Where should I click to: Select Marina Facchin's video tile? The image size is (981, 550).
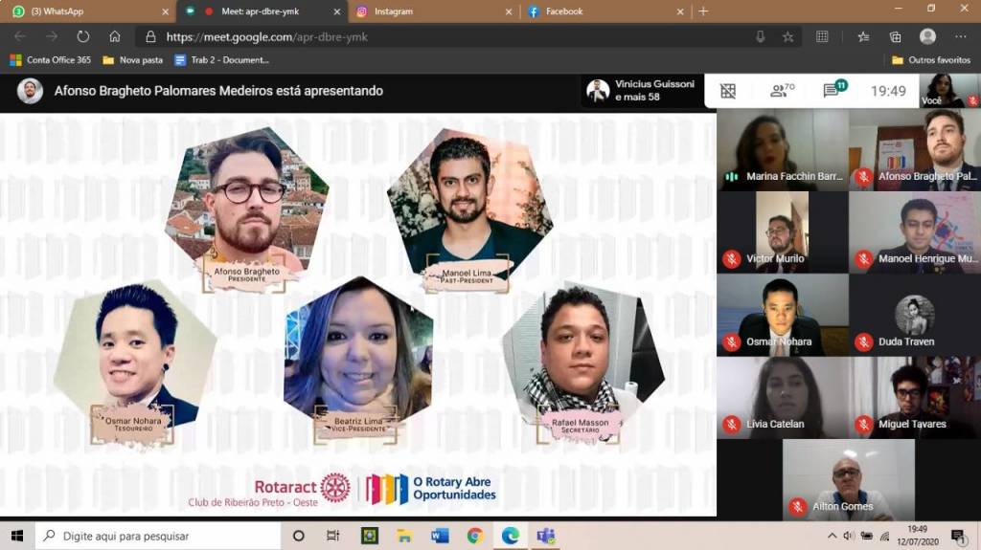coord(782,149)
